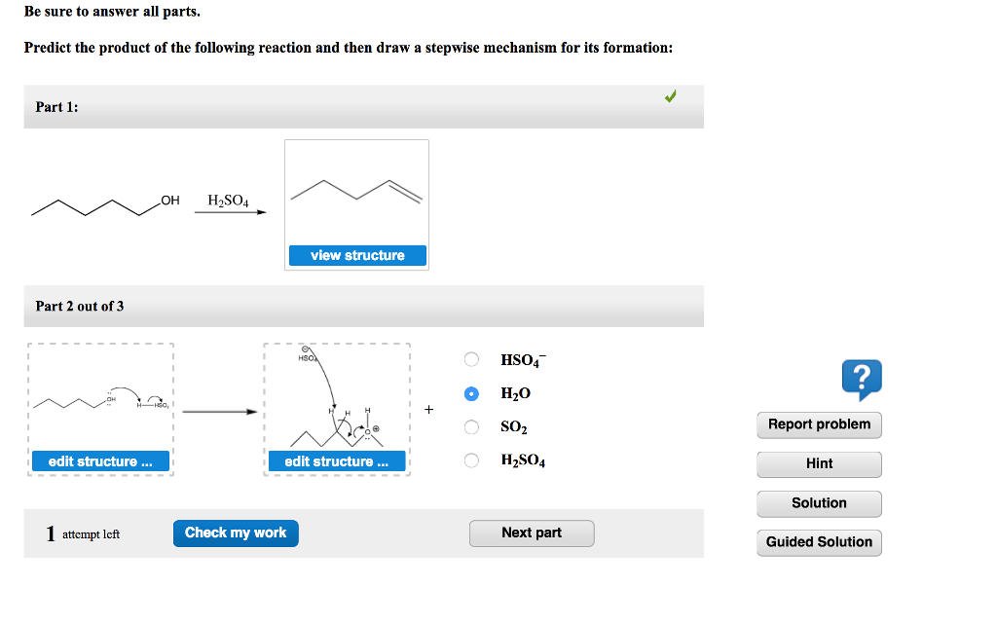This screenshot has width=997, height=625.
Task: Launch the Guided Solution
Action: [x=819, y=542]
